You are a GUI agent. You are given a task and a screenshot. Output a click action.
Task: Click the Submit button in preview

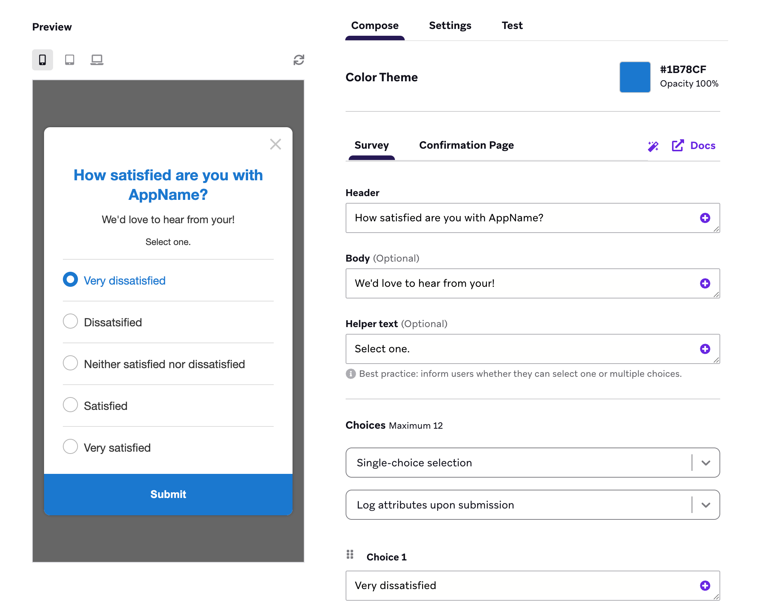click(168, 493)
